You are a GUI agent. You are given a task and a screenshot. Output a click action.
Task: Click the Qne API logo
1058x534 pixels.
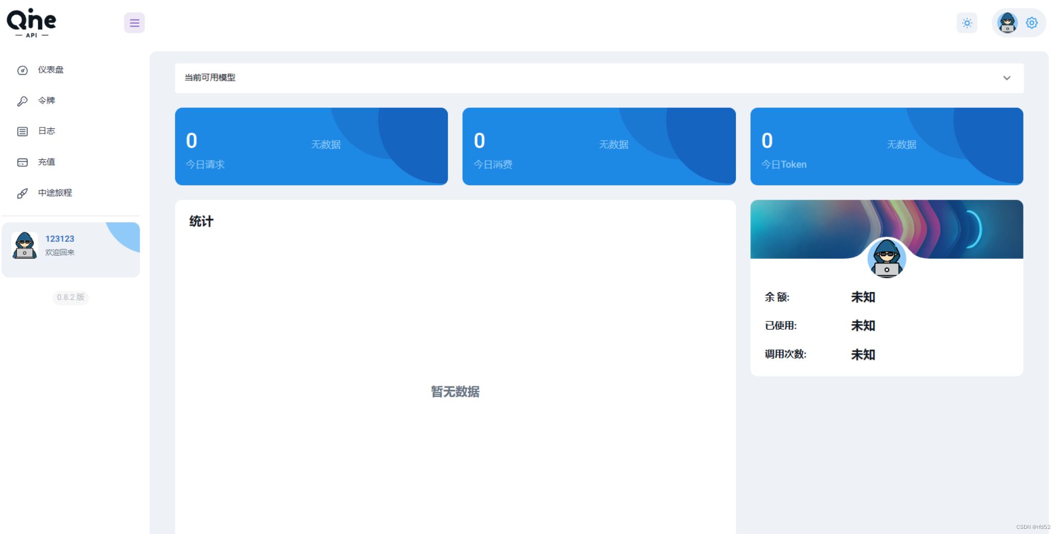pos(32,23)
